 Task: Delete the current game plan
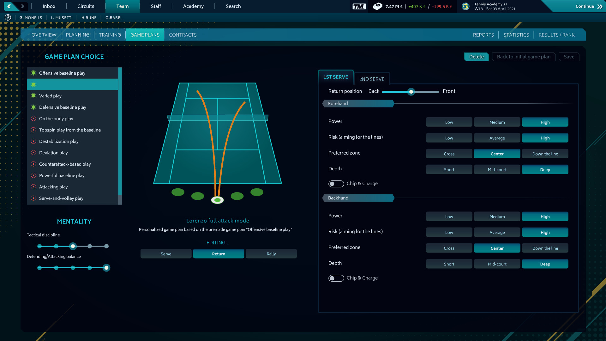(476, 57)
